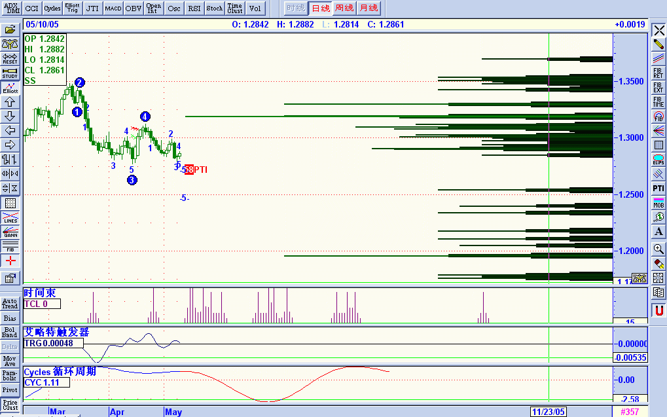Add the Mov Ave overlay
Viewport: 667px width, 417px height.
coord(10,361)
